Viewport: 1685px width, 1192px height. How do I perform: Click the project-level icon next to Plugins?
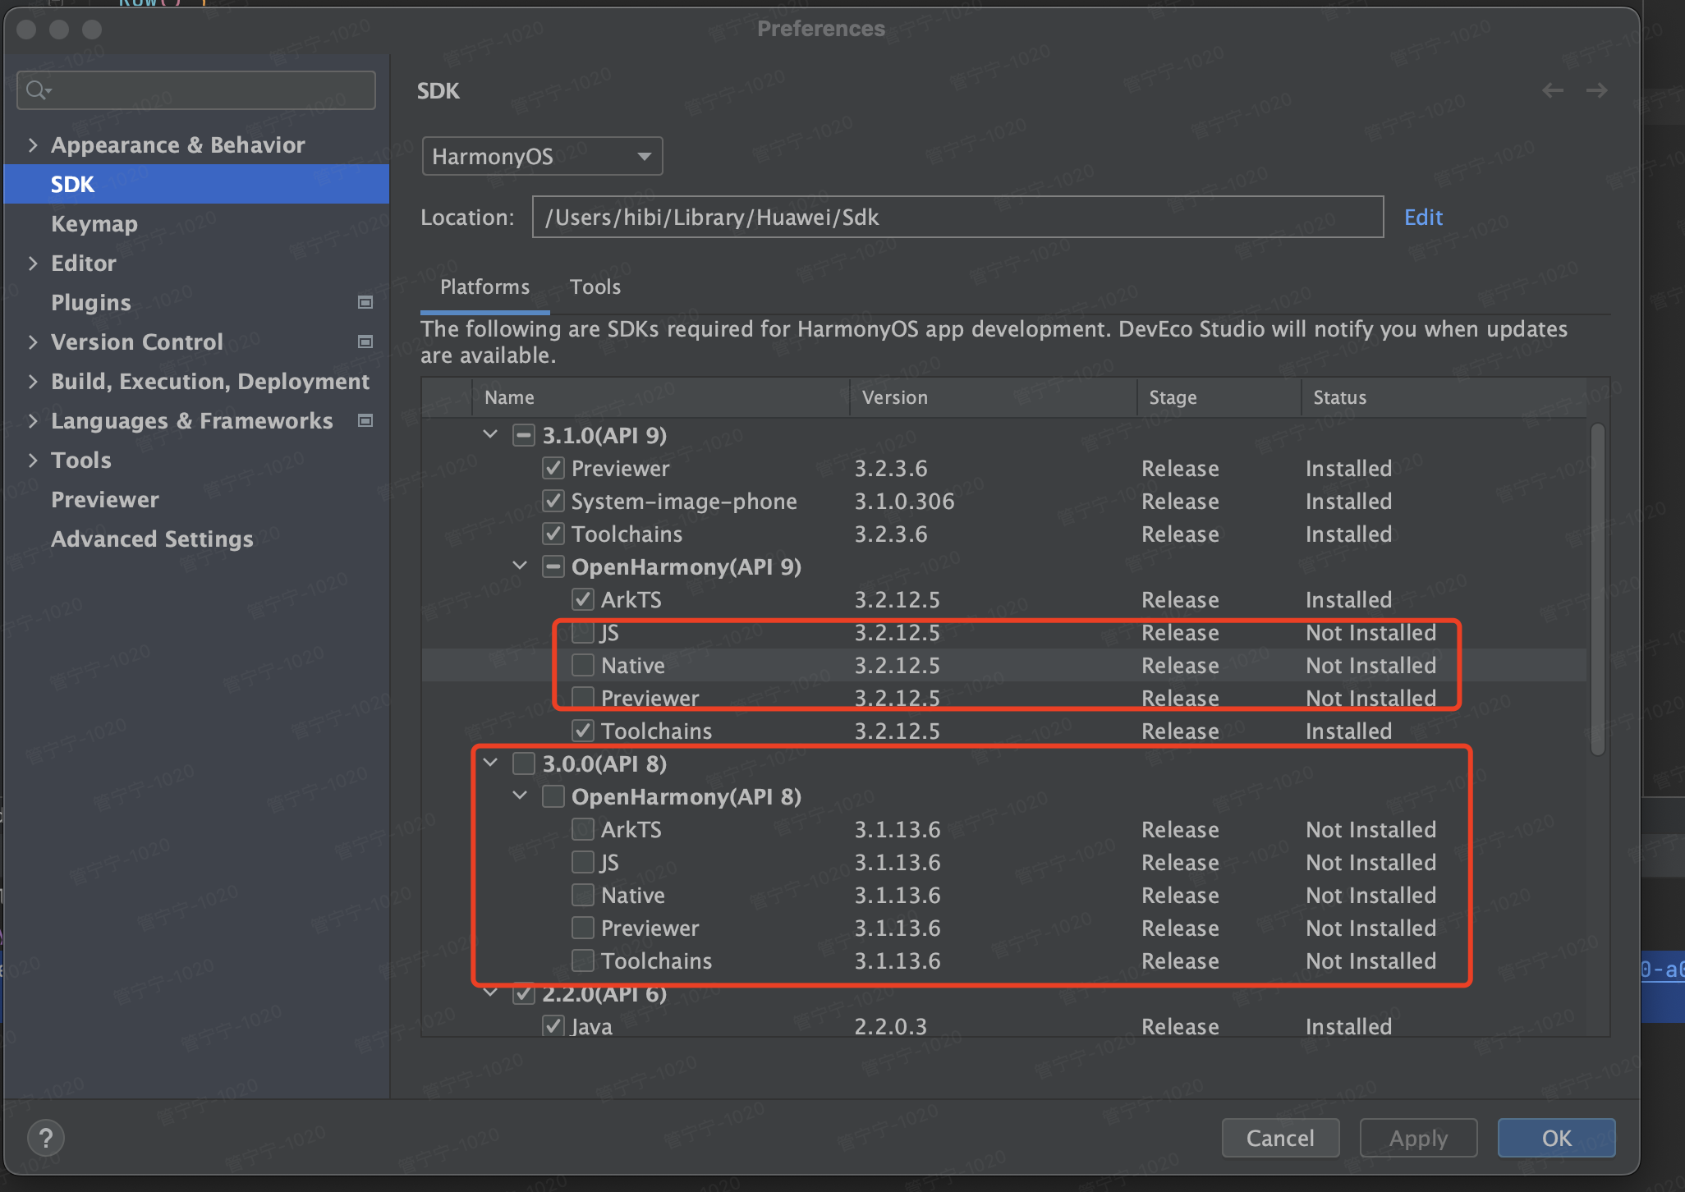(x=365, y=302)
